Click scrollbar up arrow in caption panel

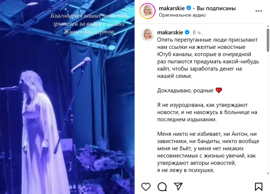pos(268,26)
